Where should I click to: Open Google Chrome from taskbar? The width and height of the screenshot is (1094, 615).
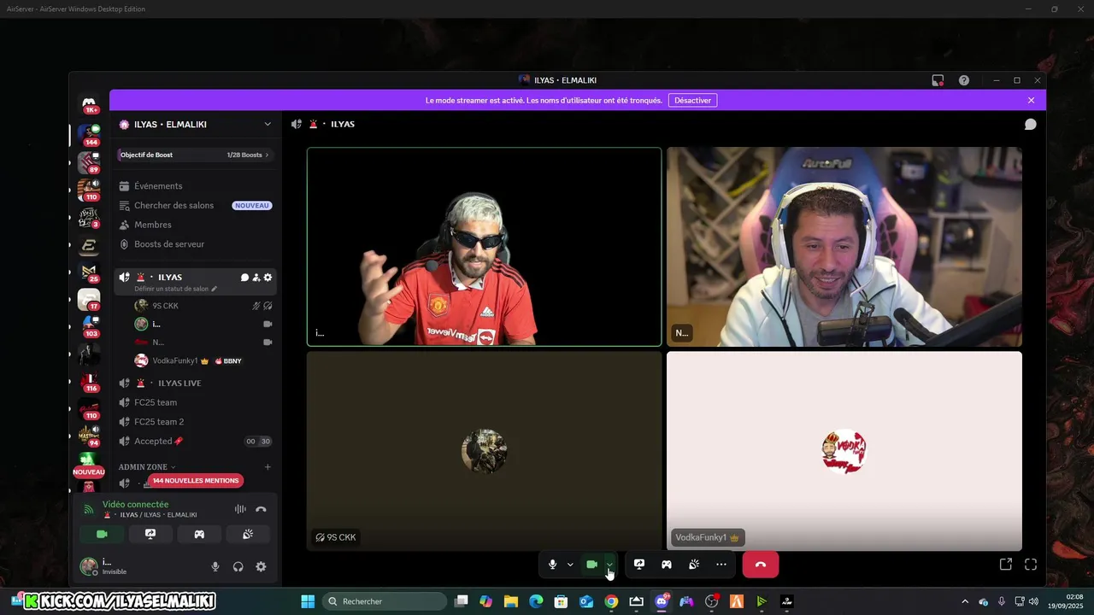pyautogui.click(x=611, y=601)
